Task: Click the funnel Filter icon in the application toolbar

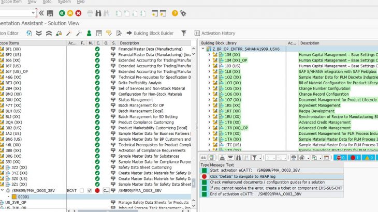Action: pos(184,33)
